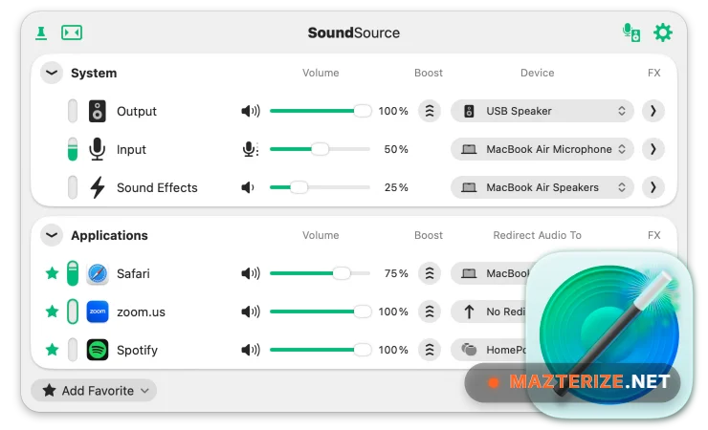The image size is (708, 430).
Task: Mute Safari volume
Action: tap(251, 273)
